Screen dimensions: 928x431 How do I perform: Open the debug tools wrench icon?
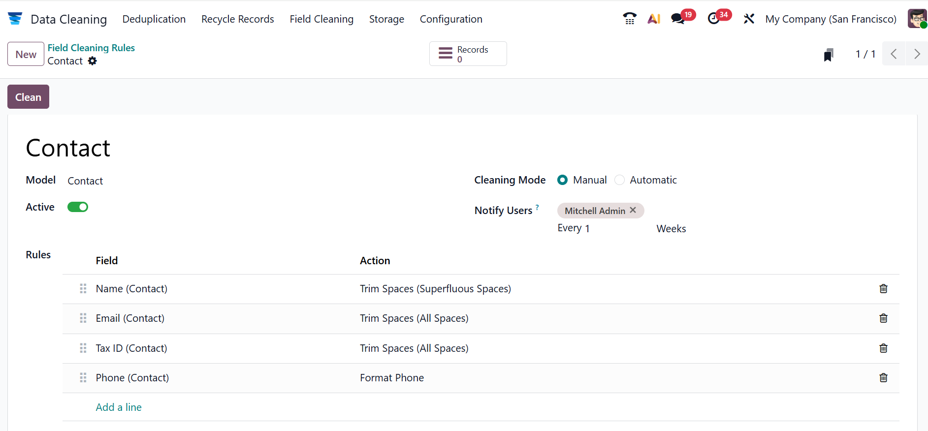tap(749, 19)
